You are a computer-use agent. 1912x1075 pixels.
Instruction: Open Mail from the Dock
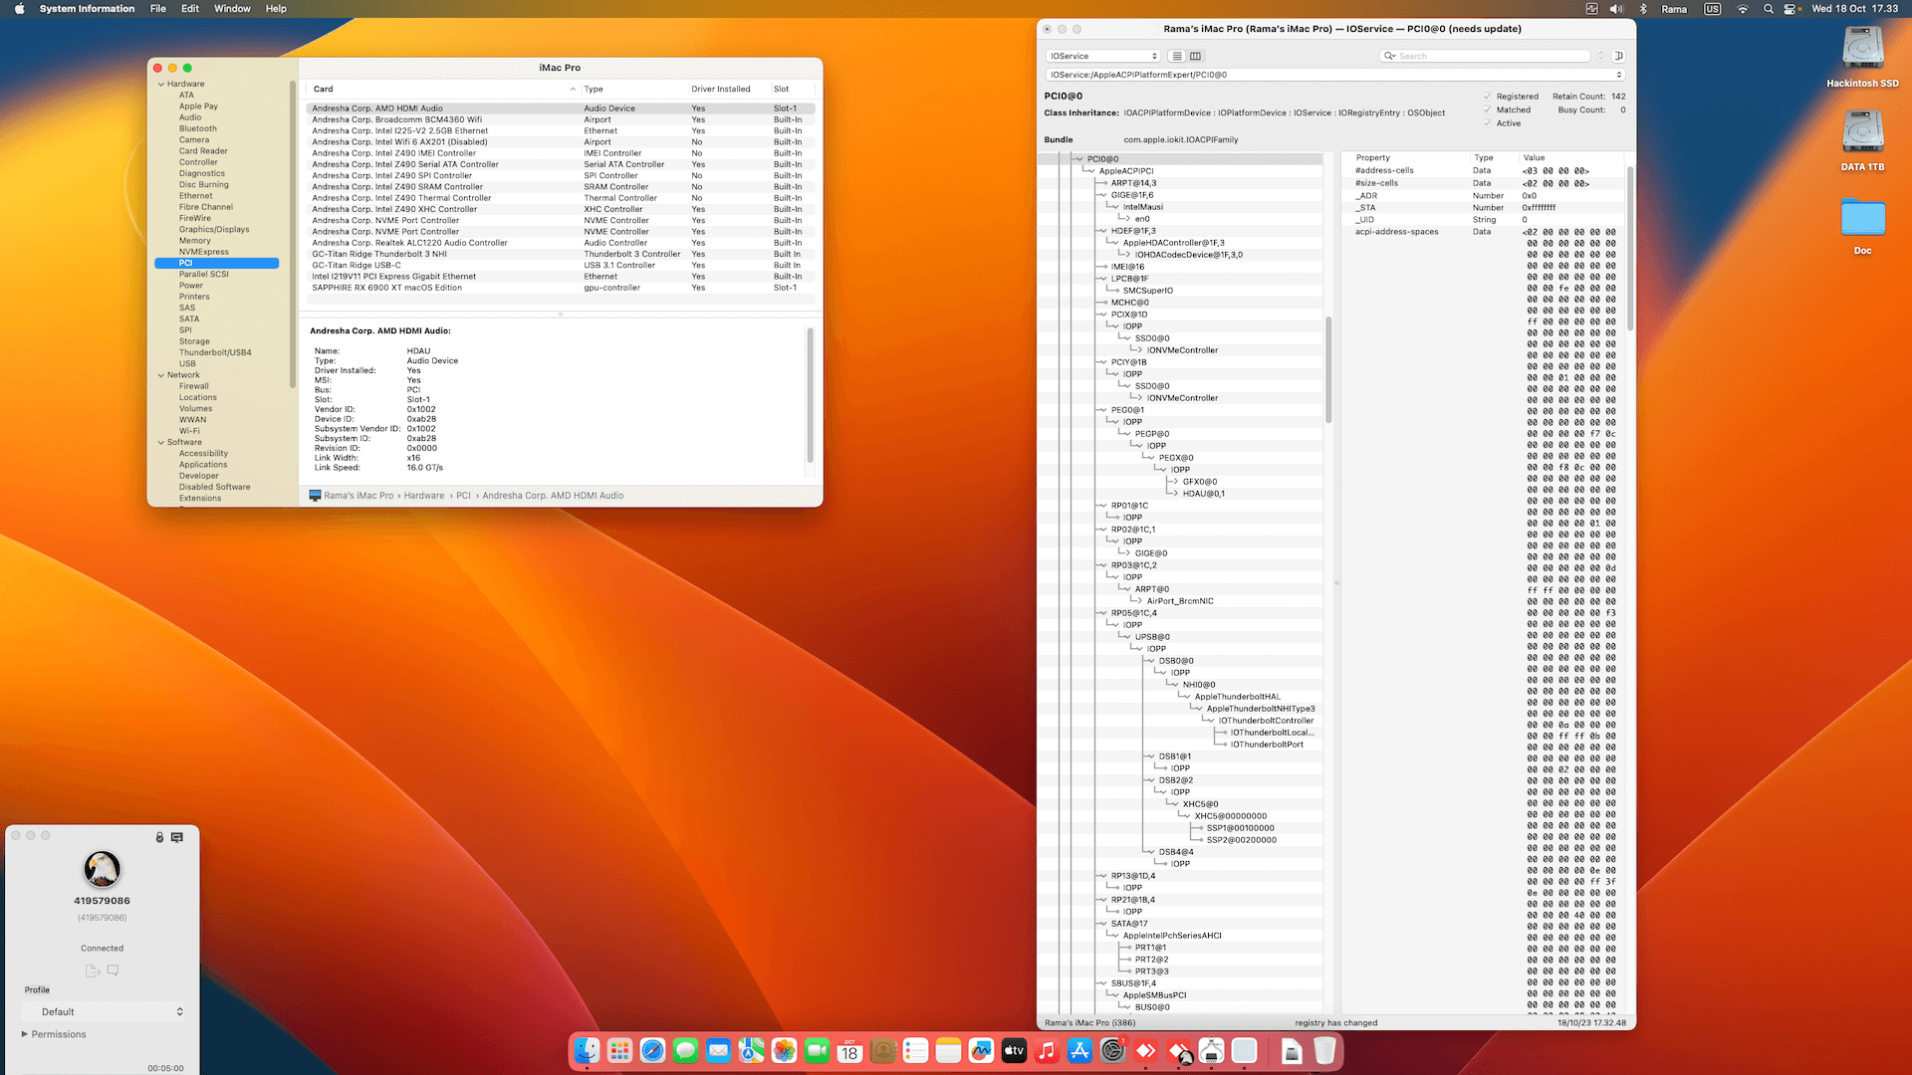click(719, 1050)
